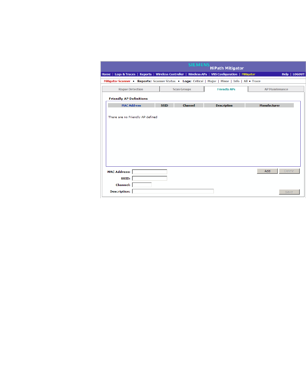Click 'There are no Friendly AP defined' text
Image resolution: width=306 pixels, height=391 pixels.
coord(133,117)
